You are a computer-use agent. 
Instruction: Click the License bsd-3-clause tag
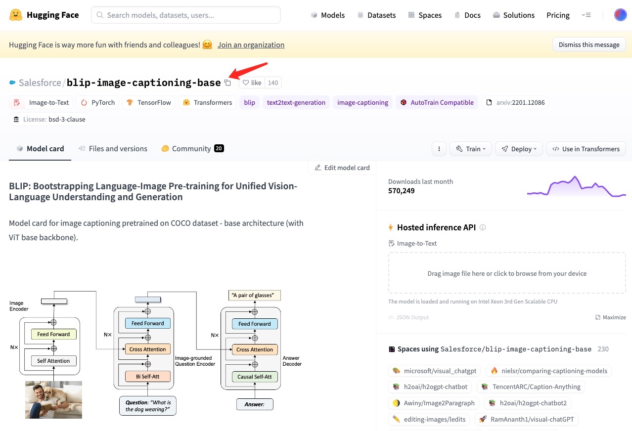pyautogui.click(x=49, y=119)
